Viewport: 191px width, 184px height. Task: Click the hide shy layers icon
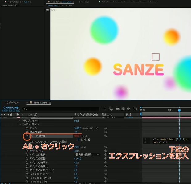[x=118, y=109]
